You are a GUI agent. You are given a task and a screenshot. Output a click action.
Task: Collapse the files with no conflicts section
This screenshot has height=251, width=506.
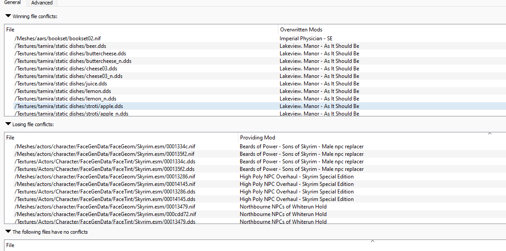click(x=8, y=232)
